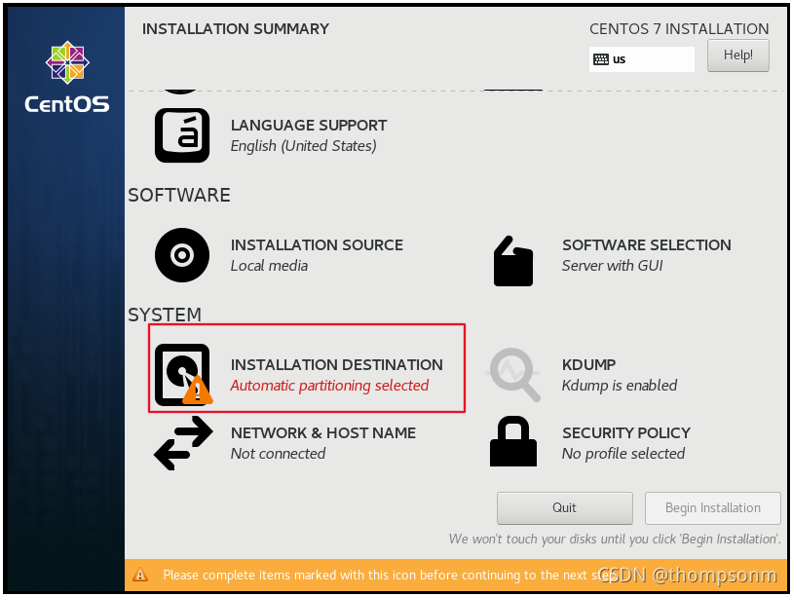The image size is (792, 596).
Task: Click No profile selected status text
Action: [x=623, y=454]
